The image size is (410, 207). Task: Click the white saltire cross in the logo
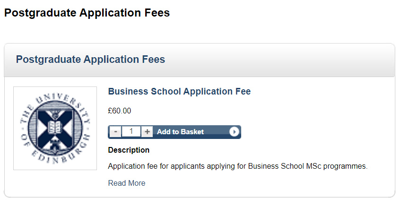[x=55, y=128]
